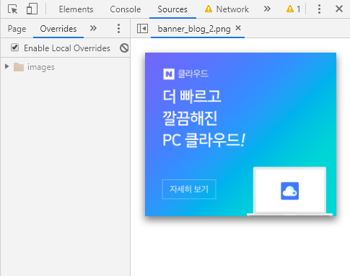Show more navigator tabs chevron
350x276 pixels.
[93, 28]
